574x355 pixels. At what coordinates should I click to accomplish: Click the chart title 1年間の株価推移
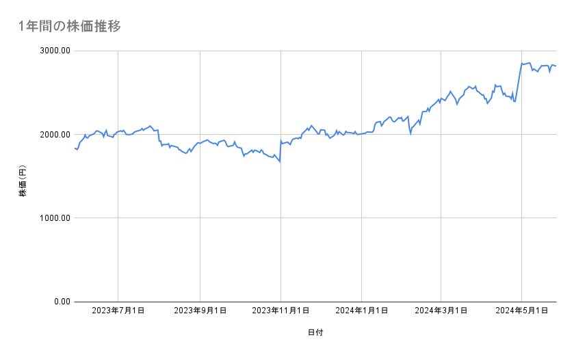tap(70, 27)
